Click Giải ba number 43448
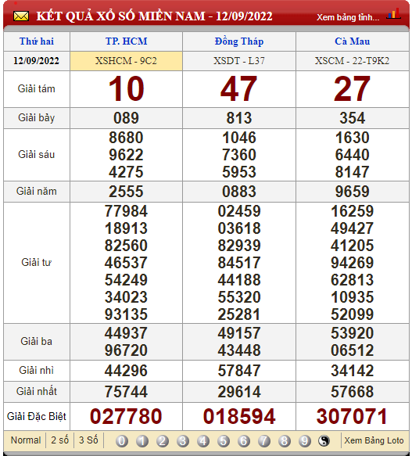412x456 pixels. (x=239, y=350)
